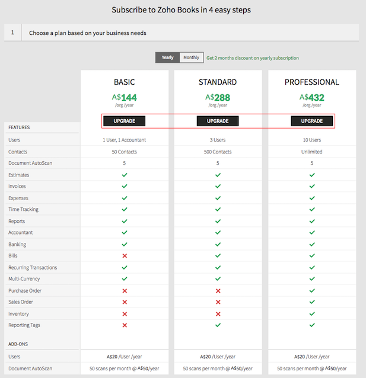Image resolution: width=366 pixels, height=378 pixels.
Task: Click the step 1 number box
Action: [12, 33]
